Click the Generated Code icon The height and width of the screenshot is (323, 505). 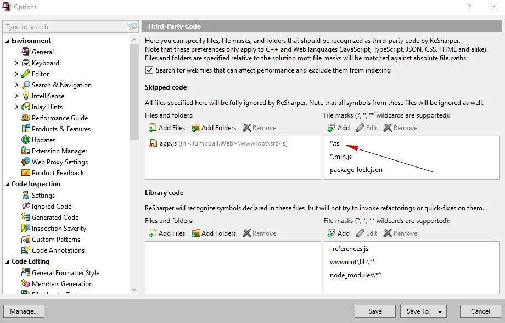(26, 217)
